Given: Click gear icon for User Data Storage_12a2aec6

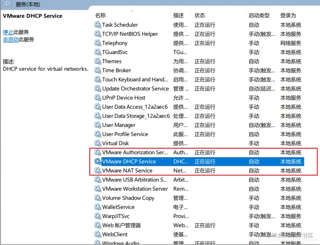Looking at the screenshot, I should (x=97, y=116).
